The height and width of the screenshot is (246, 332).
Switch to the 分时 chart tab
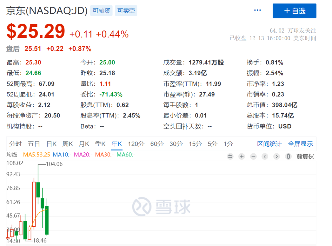[15, 144]
